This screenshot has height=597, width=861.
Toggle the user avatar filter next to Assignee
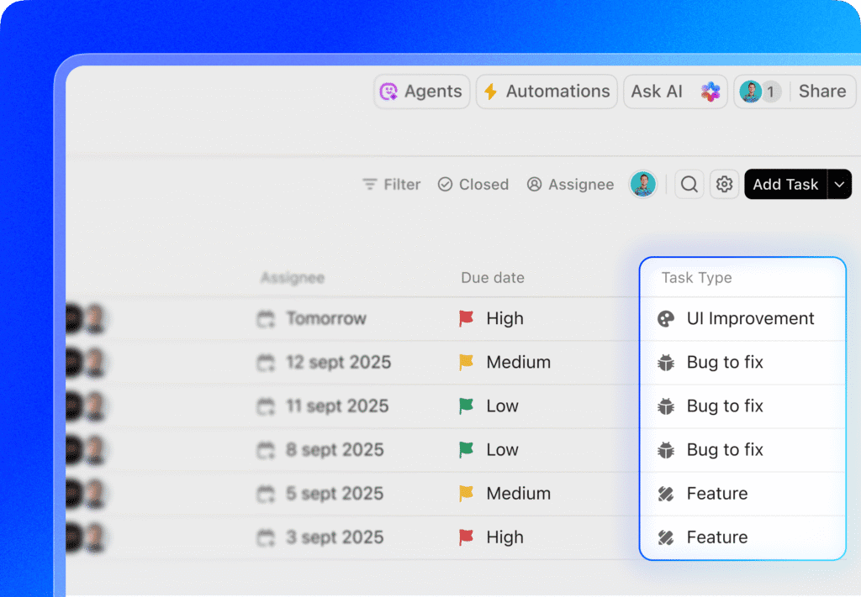[x=643, y=185]
